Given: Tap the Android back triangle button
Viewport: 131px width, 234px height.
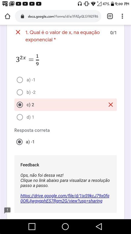Looking at the screenshot, I should coord(99,226).
